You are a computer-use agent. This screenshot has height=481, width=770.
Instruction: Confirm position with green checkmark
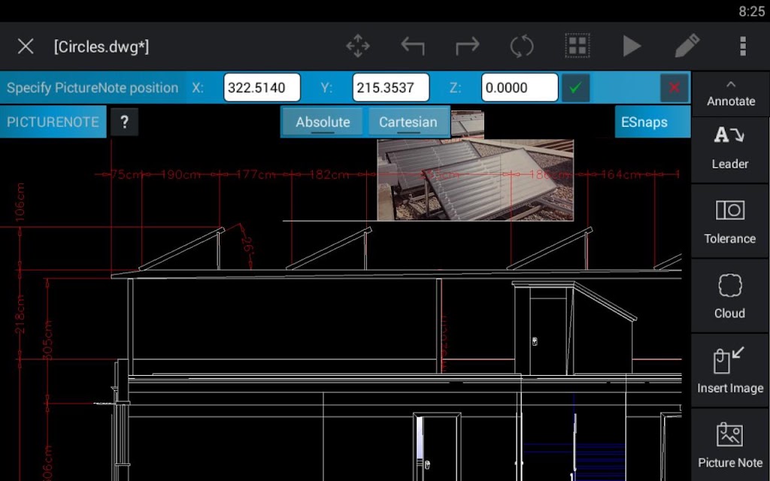(575, 88)
